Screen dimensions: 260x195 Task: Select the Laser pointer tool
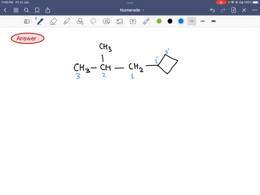pos(146,21)
